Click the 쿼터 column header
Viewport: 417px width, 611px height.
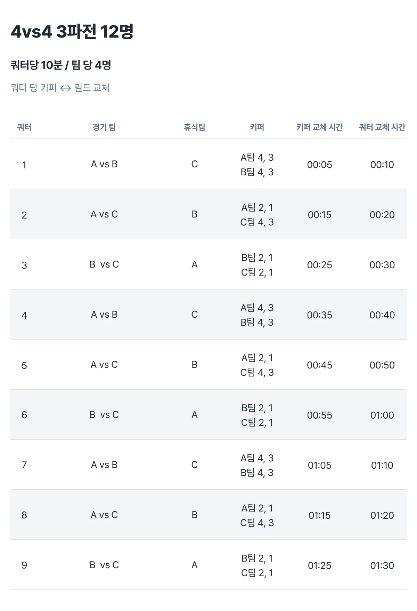coord(24,127)
